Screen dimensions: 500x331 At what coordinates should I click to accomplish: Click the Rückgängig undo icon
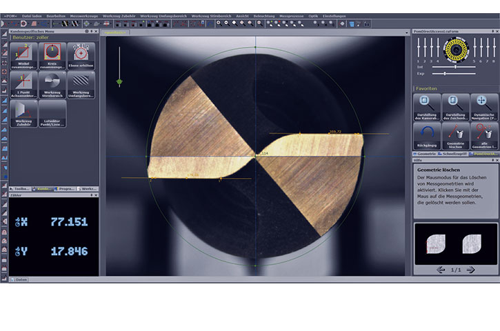click(426, 134)
